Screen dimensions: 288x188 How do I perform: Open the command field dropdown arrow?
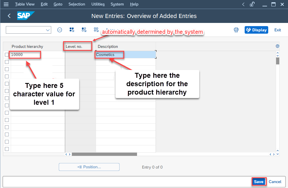click(x=47, y=30)
